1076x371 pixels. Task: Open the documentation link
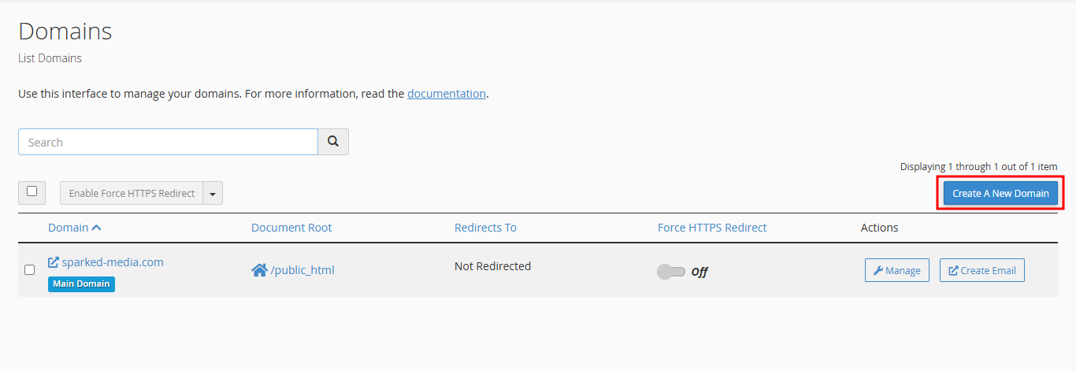pos(447,93)
